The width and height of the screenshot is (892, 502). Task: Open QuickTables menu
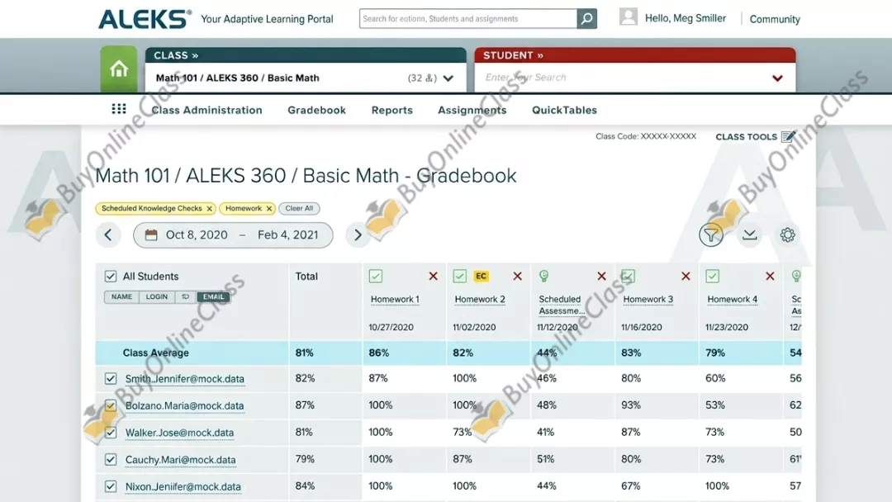tap(564, 111)
